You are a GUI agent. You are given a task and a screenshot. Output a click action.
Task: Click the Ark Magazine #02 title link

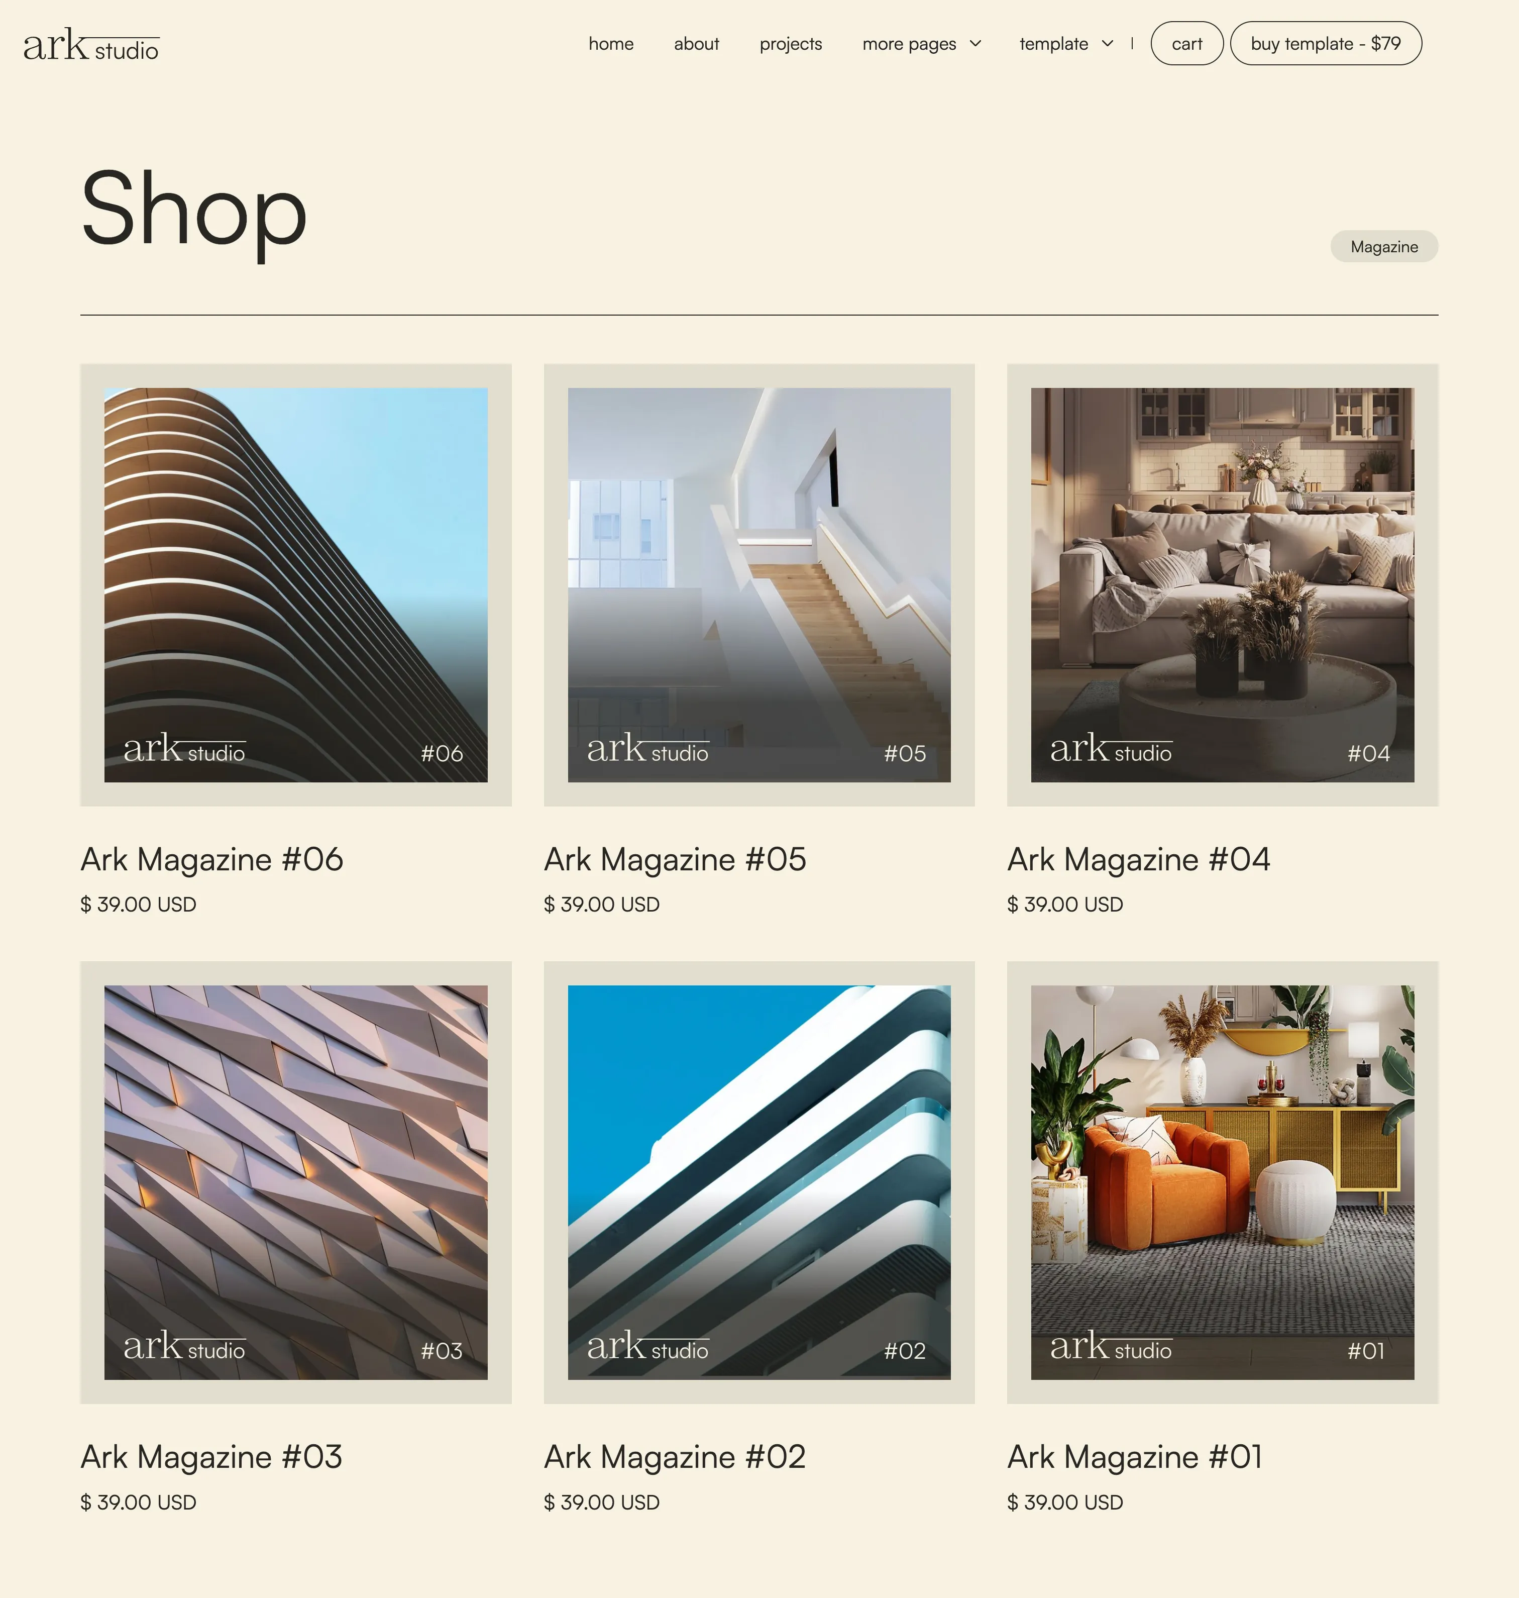tap(675, 1457)
